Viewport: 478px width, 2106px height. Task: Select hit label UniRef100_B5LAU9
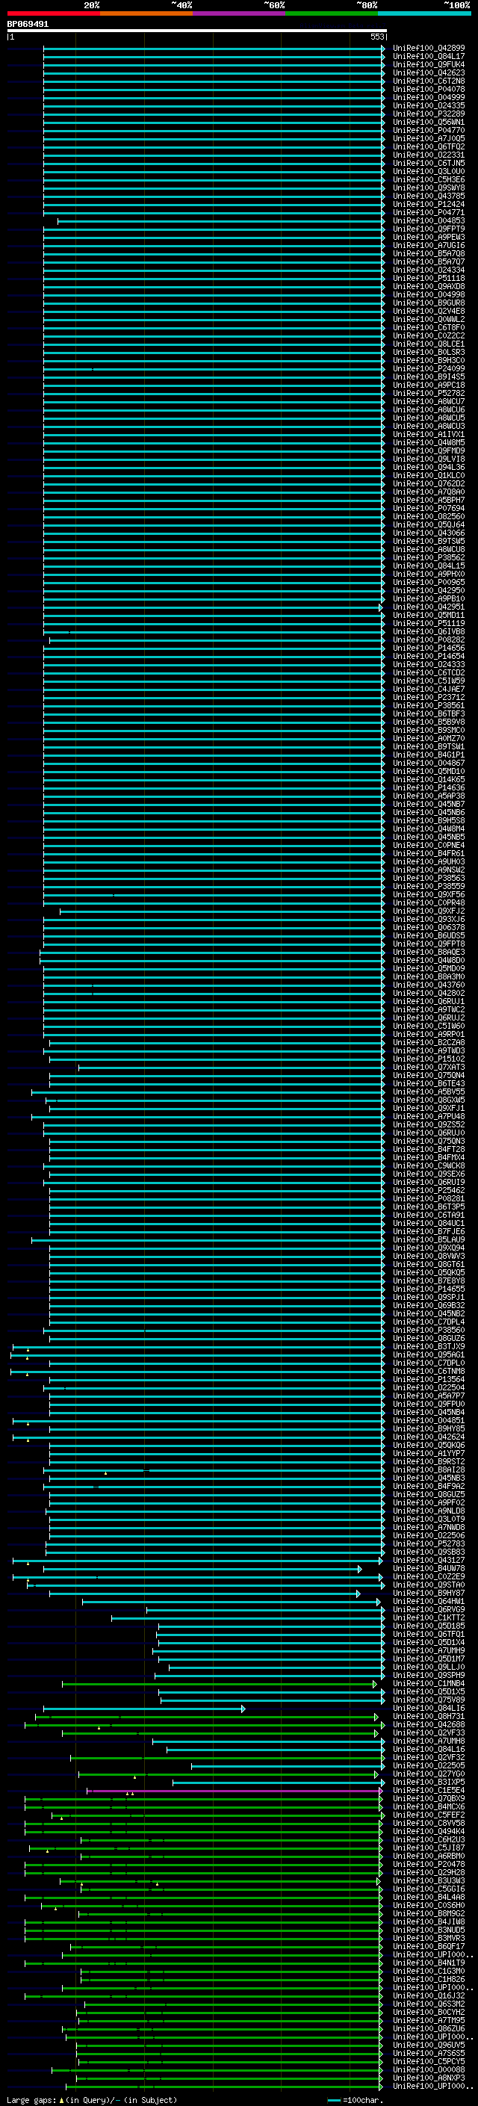(429, 1240)
